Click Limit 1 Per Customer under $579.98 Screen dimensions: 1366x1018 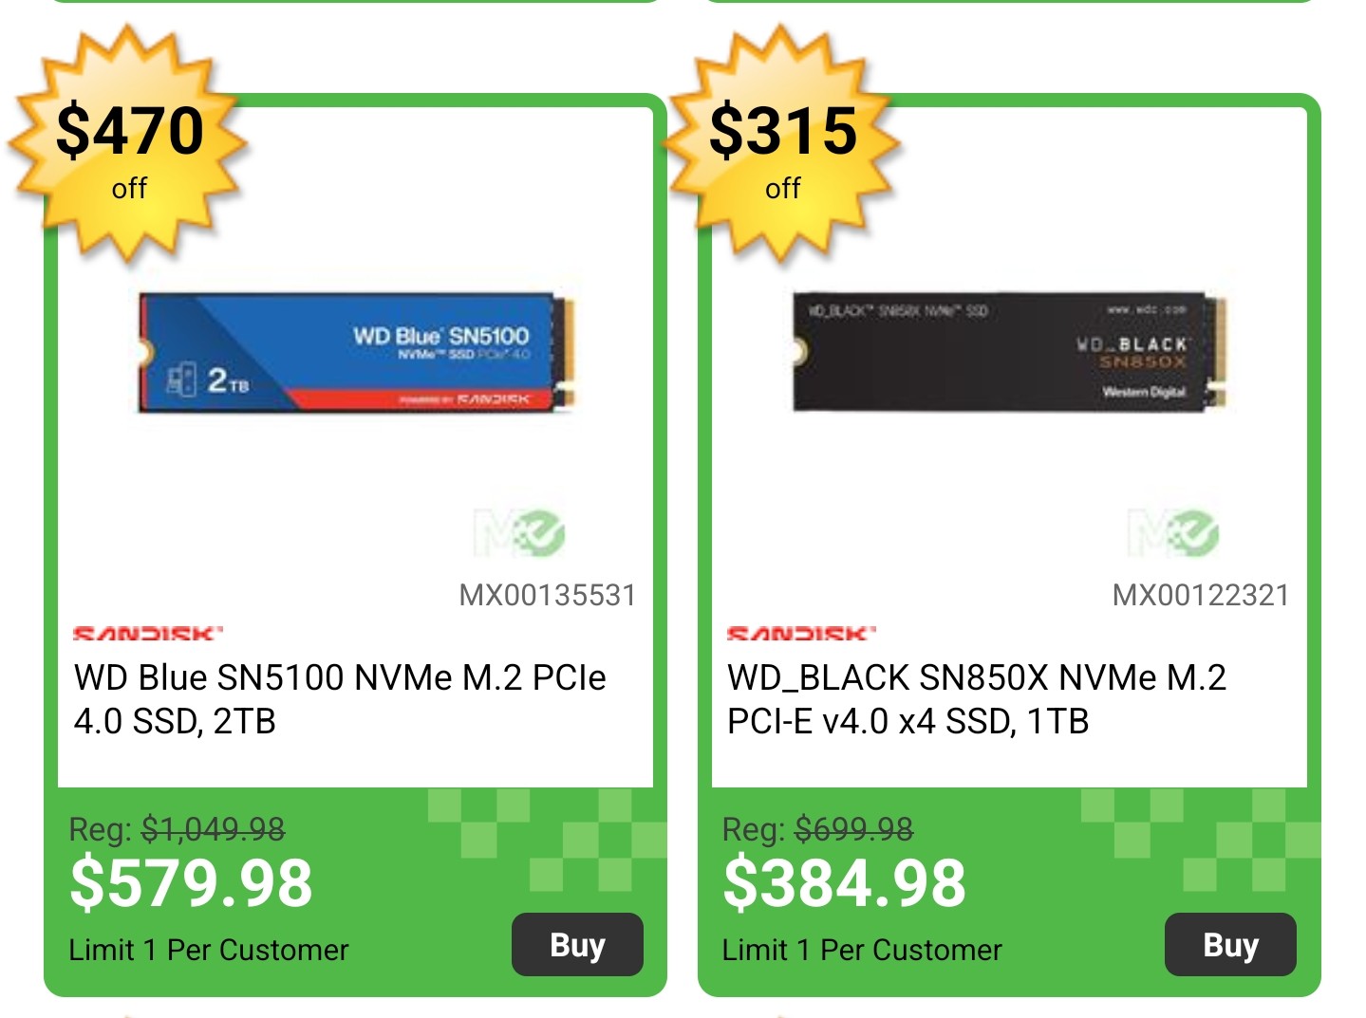[x=209, y=950]
